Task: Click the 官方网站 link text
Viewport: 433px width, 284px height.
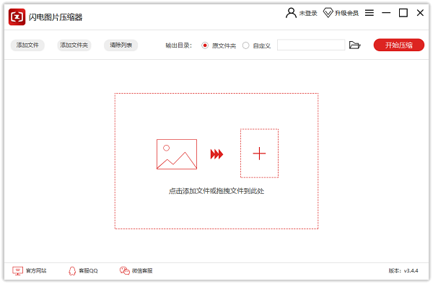Action: click(36, 271)
